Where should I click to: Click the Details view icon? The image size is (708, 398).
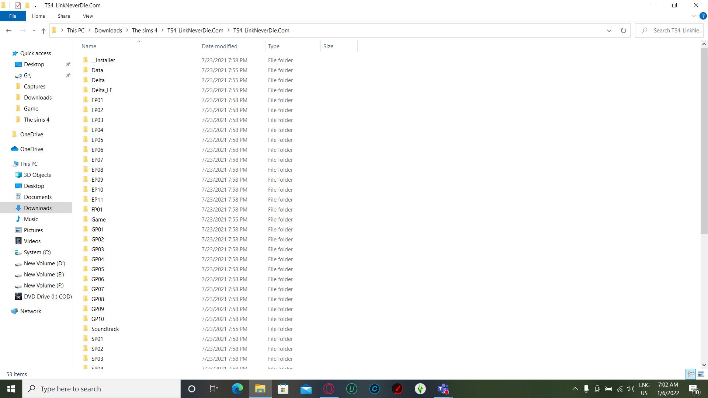point(691,373)
